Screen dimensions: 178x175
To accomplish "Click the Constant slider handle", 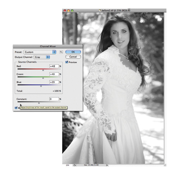I will [x=39, y=103].
